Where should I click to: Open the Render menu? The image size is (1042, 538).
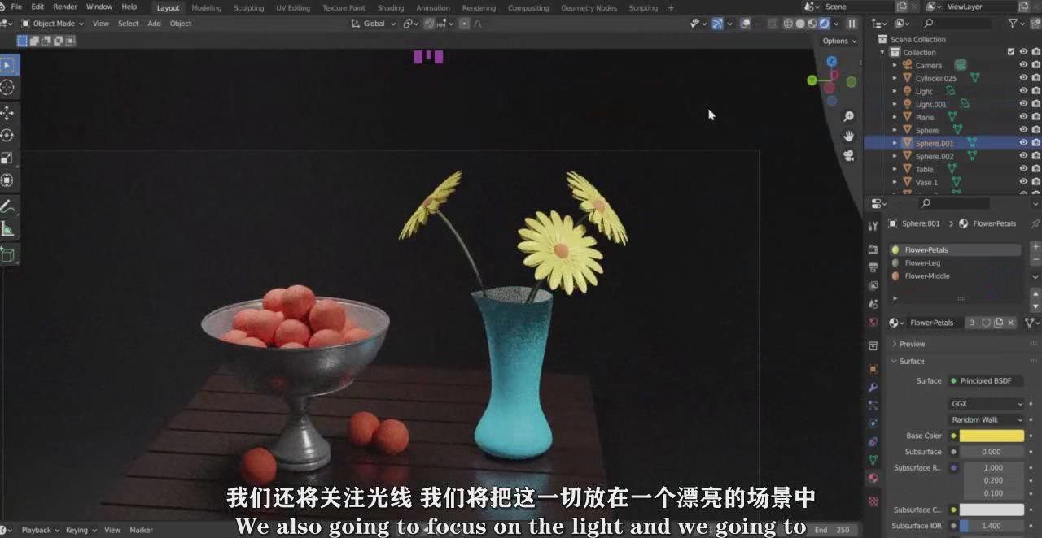[x=65, y=7]
